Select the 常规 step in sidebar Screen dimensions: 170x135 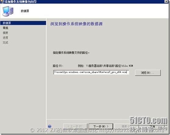5,28
